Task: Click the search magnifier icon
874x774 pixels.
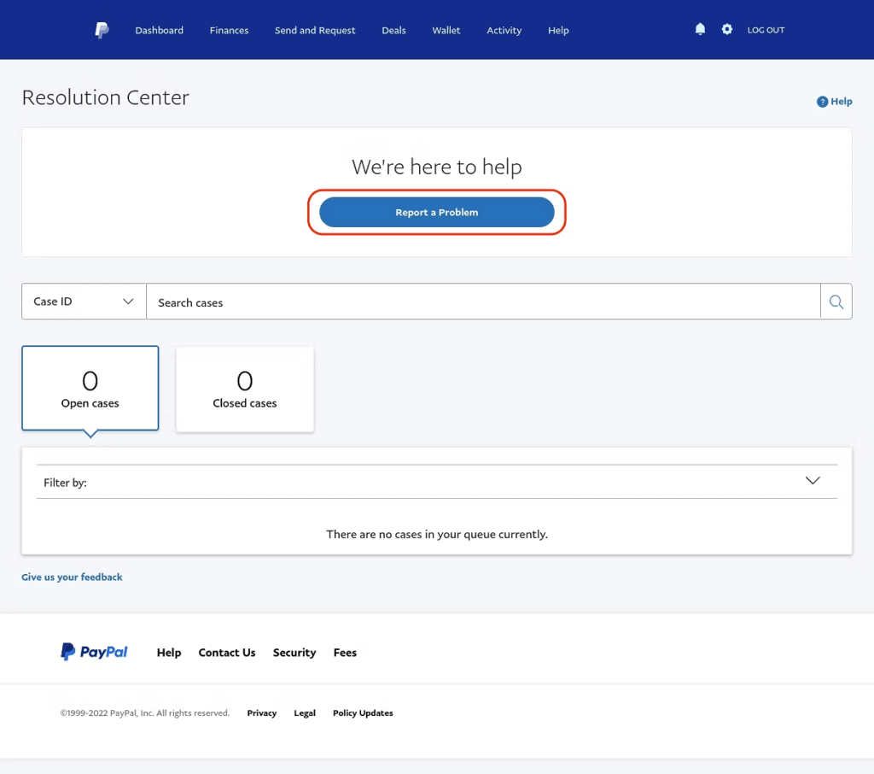Action: pyautogui.click(x=836, y=302)
